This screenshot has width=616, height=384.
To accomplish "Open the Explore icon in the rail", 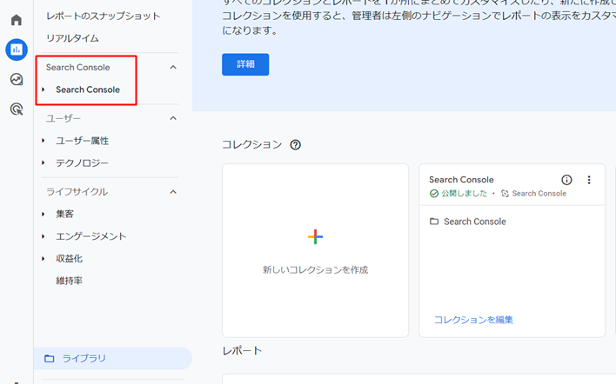I will tap(17, 79).
